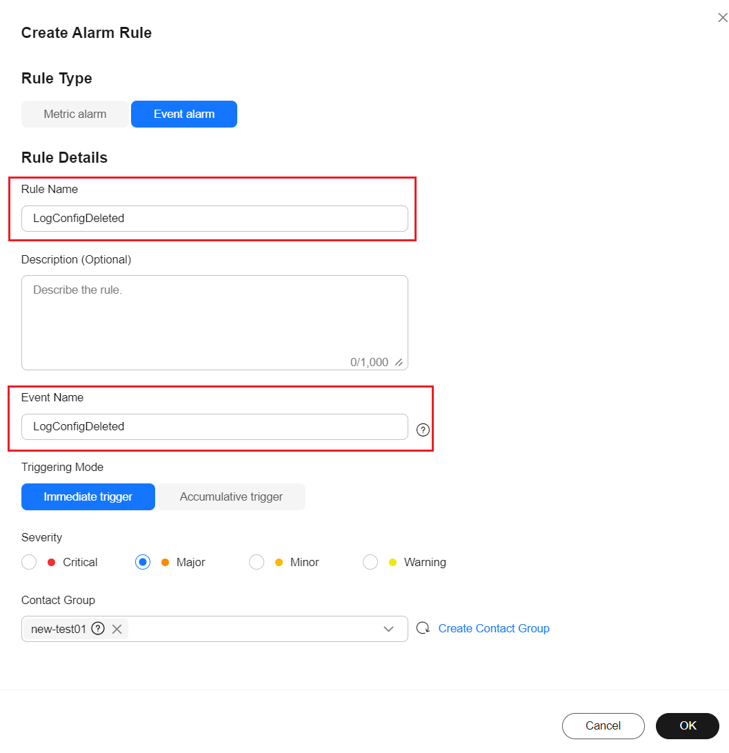Close the Create Alarm Rule dialog
The width and height of the screenshot is (729, 753).
tap(722, 18)
